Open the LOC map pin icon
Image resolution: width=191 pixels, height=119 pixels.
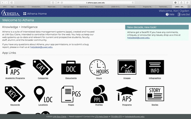click(x=43, y=94)
